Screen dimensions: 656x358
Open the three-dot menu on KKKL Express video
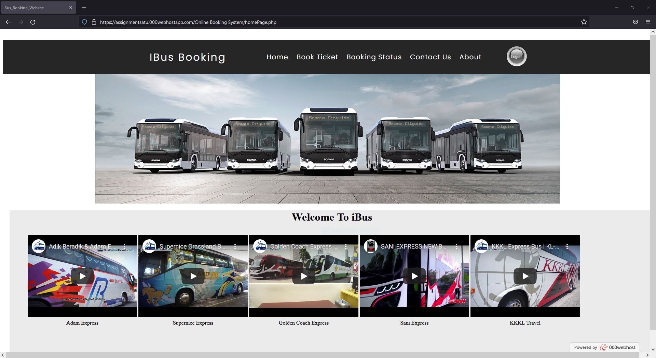[x=568, y=246]
